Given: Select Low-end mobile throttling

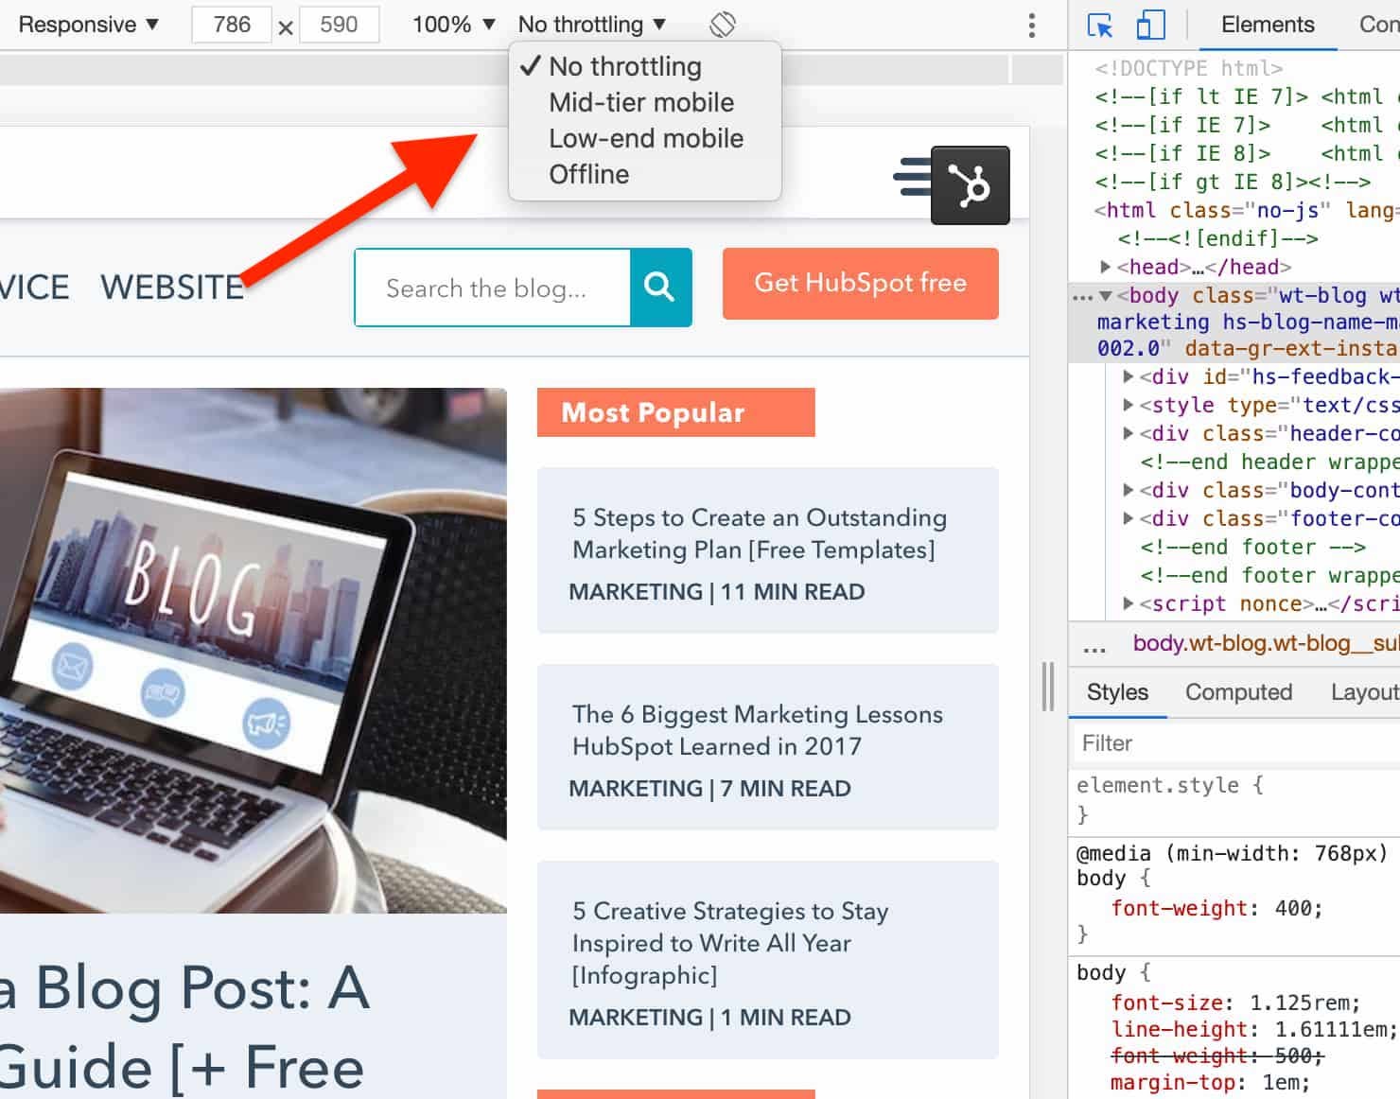Looking at the screenshot, I should tap(646, 138).
